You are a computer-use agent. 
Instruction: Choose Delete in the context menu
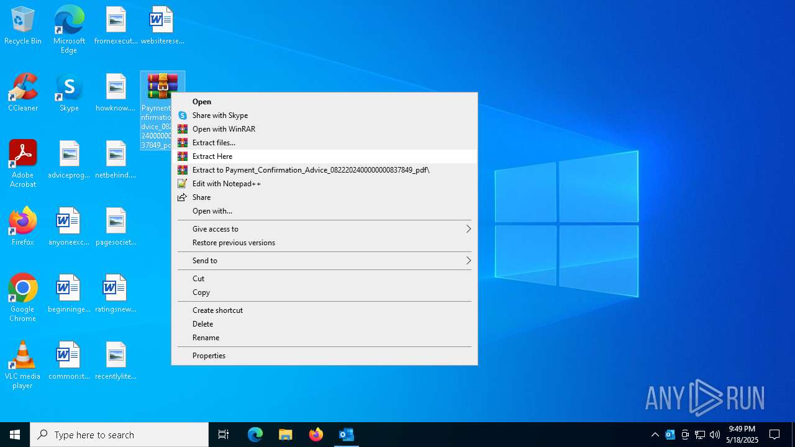[324, 324]
